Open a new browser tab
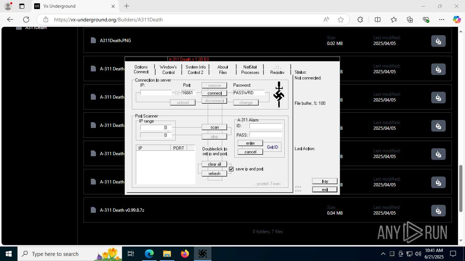The width and height of the screenshot is (465, 261). click(x=126, y=6)
